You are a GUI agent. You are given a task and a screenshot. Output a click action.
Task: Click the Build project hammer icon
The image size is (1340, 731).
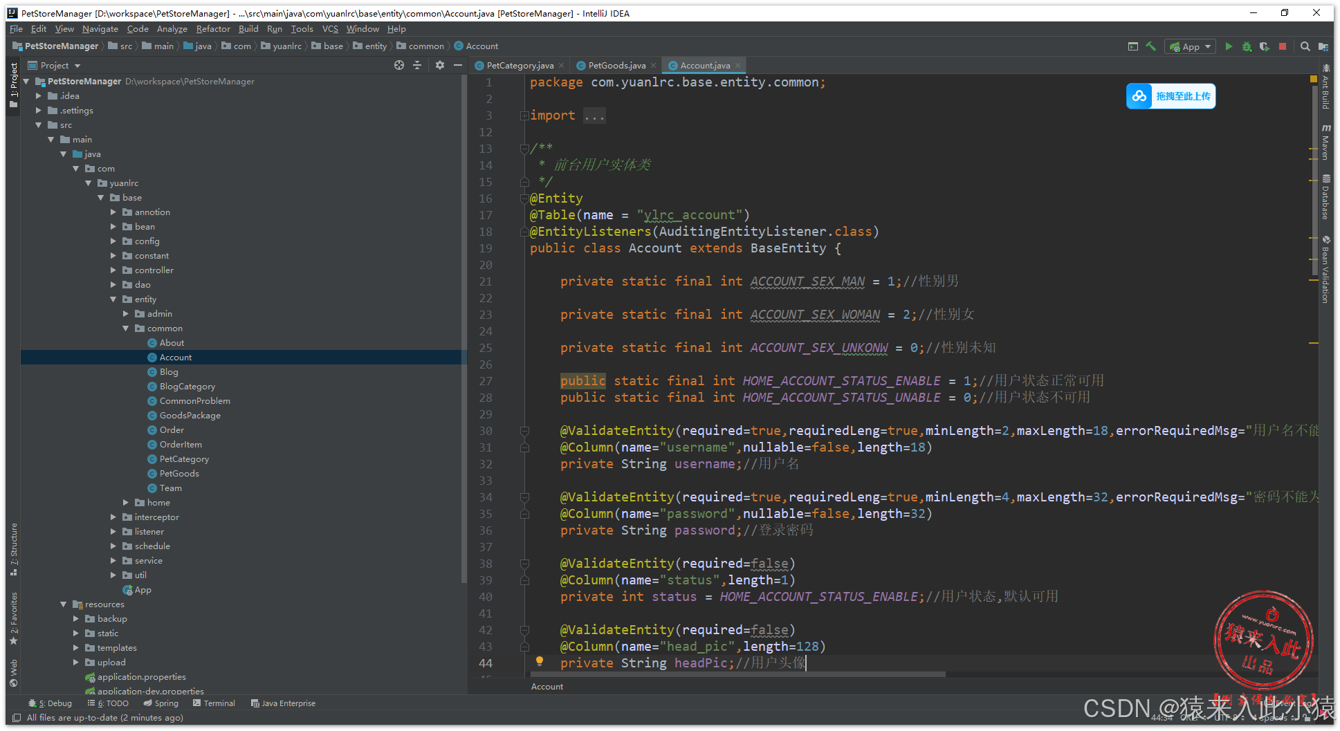point(1151,46)
